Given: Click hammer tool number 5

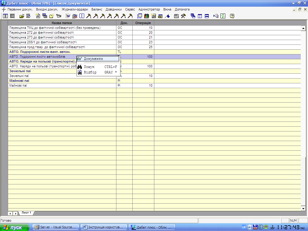Looking at the screenshot, I should [x=116, y=16].
